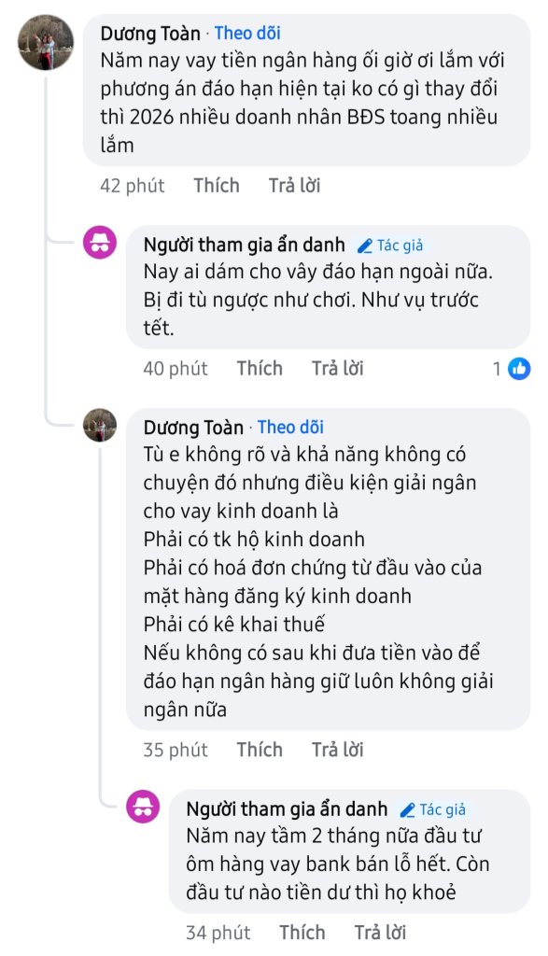548x956 pixels.
Task: View reaction count beside like icon
Action: pyautogui.click(x=497, y=368)
